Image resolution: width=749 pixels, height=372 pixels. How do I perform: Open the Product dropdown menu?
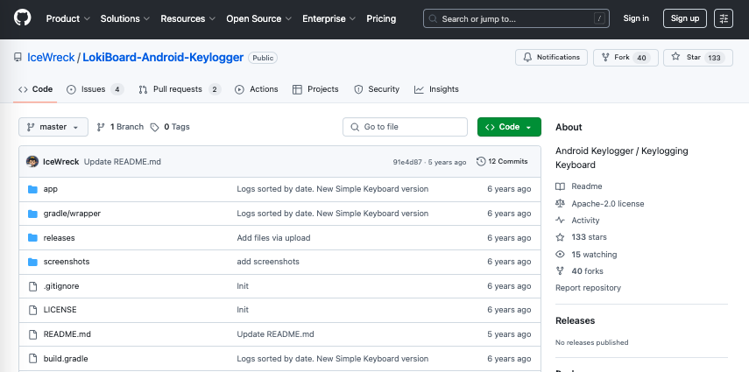(x=67, y=18)
